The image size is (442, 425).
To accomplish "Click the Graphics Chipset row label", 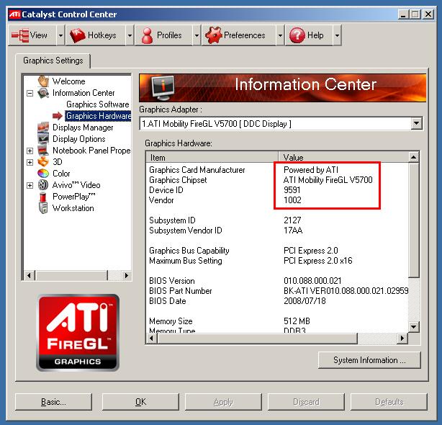I will tap(178, 180).
